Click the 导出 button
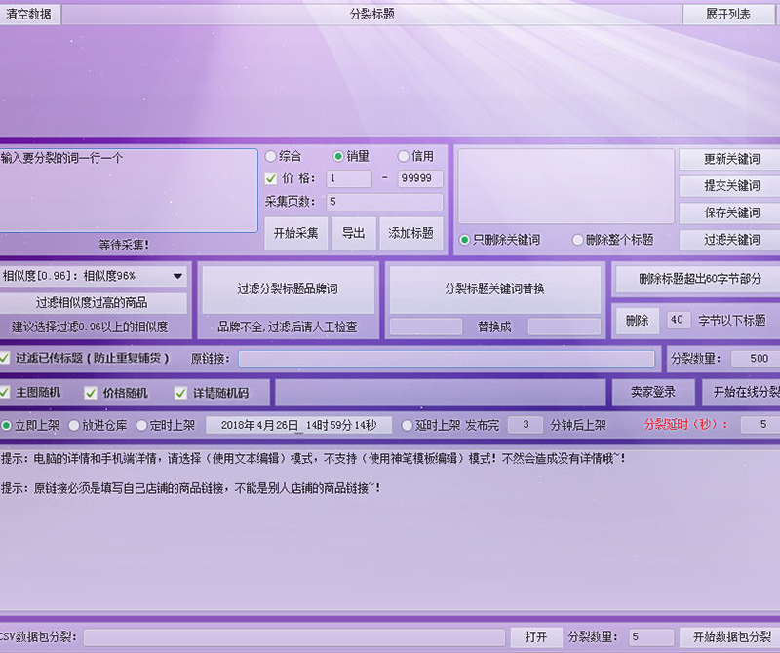Screen dimensions: 780x653 click(x=353, y=233)
